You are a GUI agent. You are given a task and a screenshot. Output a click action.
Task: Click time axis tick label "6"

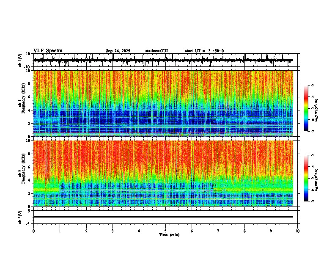tap(192, 231)
